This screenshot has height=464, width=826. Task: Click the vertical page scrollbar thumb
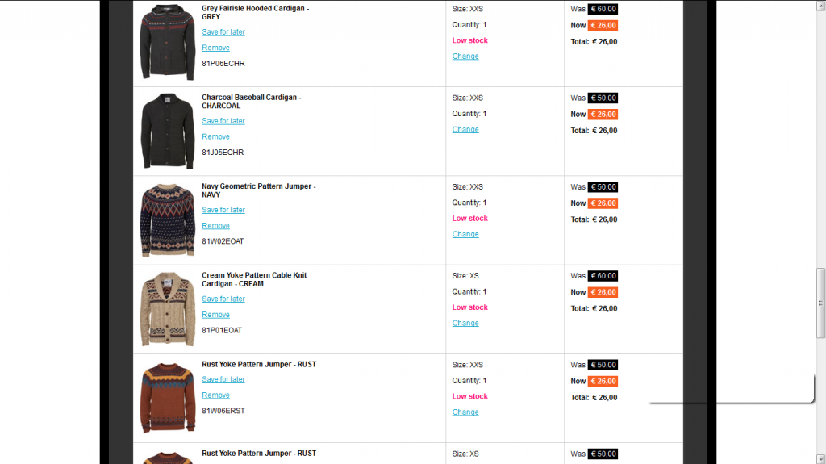coord(821,303)
